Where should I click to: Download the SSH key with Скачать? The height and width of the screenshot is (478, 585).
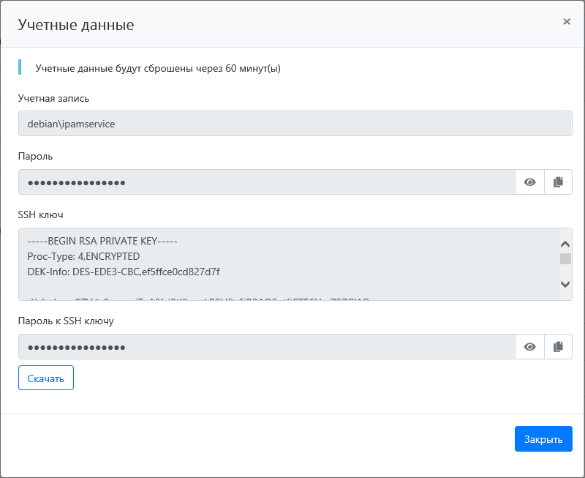click(x=46, y=378)
